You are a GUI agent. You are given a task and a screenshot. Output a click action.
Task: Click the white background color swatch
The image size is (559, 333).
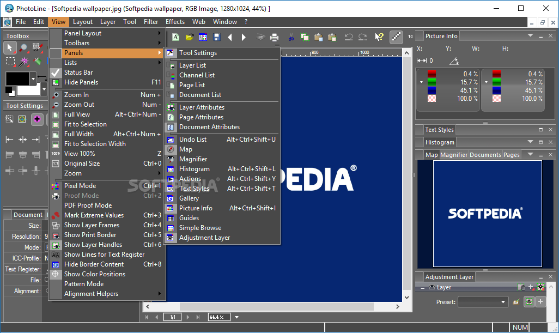(x=29, y=90)
